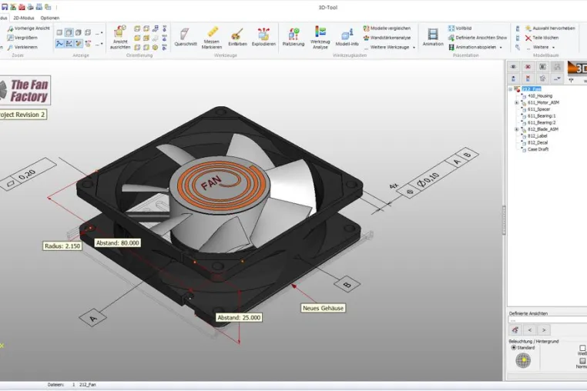Open the Definierte Ansichten combo box
The width and height of the screenshot is (587, 391).
pyautogui.click(x=547, y=320)
